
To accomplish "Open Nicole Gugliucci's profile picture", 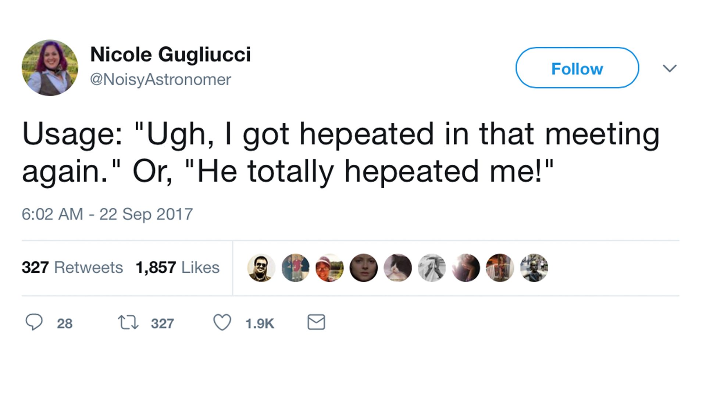I will pos(50,68).
